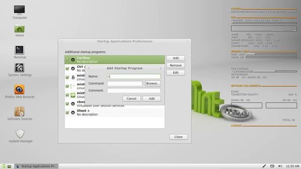Click the Startup Applications taskbar button

point(36,166)
